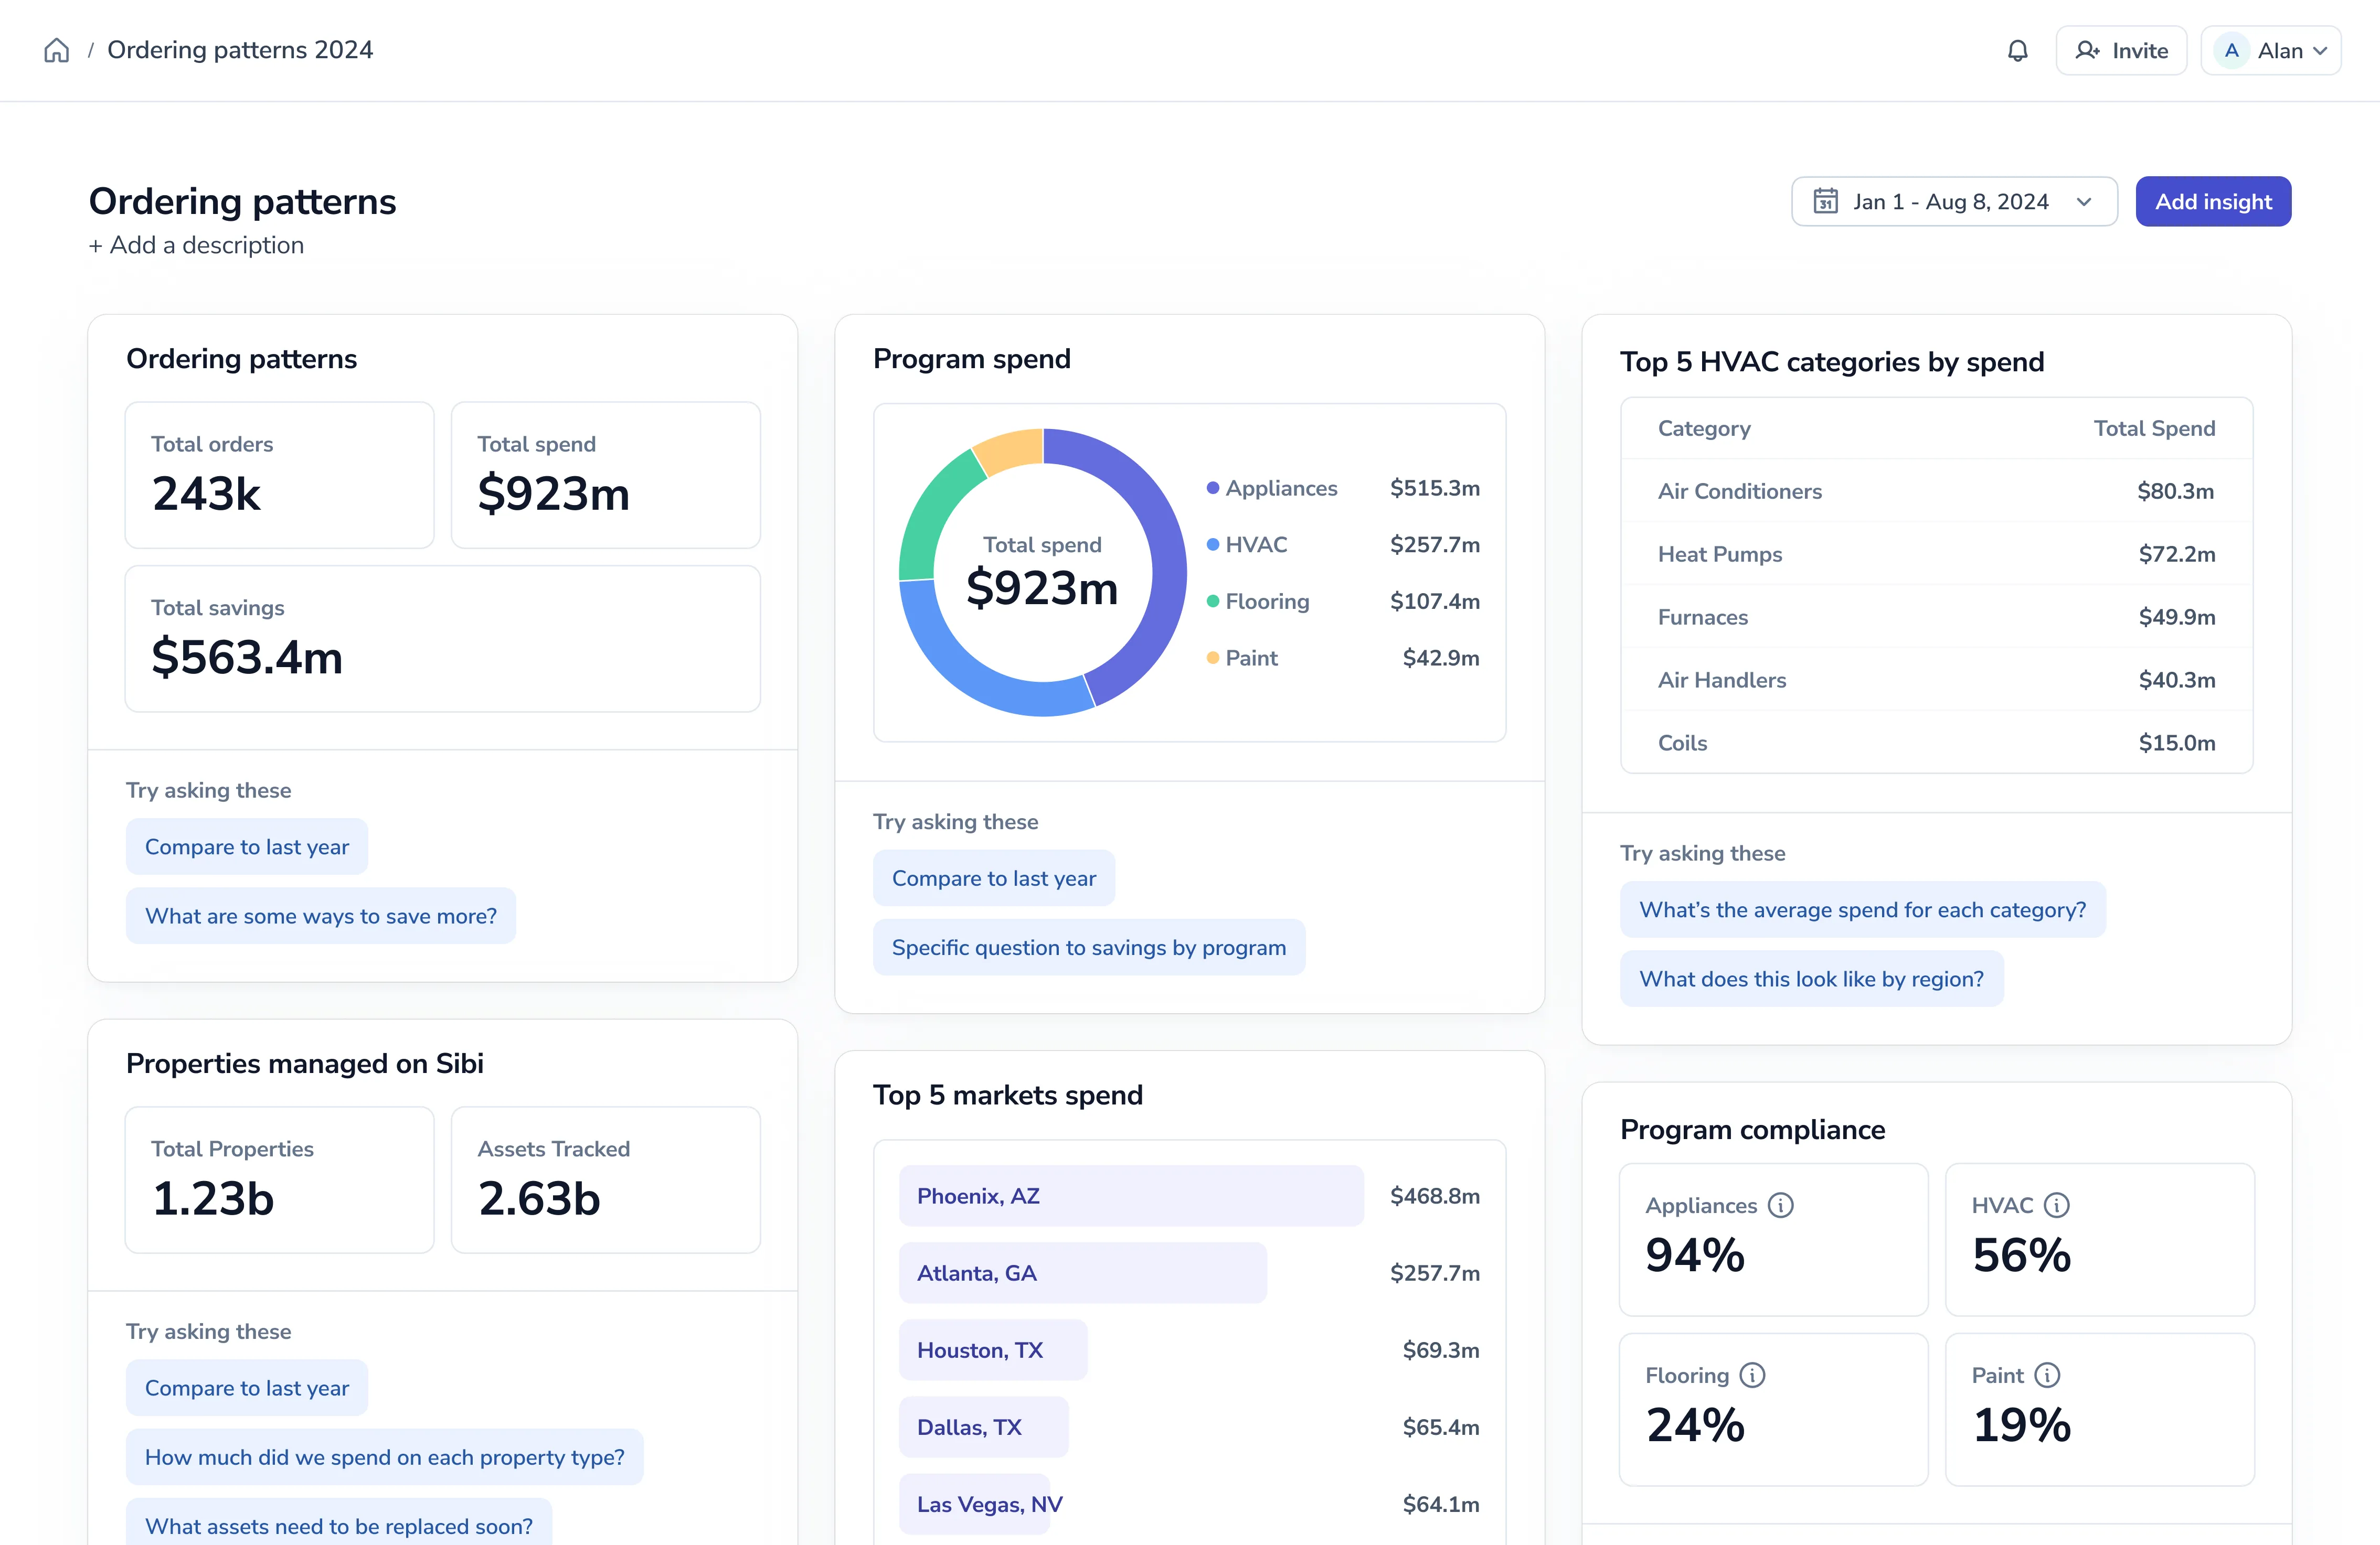Show info for Appliances compliance

[1781, 1205]
